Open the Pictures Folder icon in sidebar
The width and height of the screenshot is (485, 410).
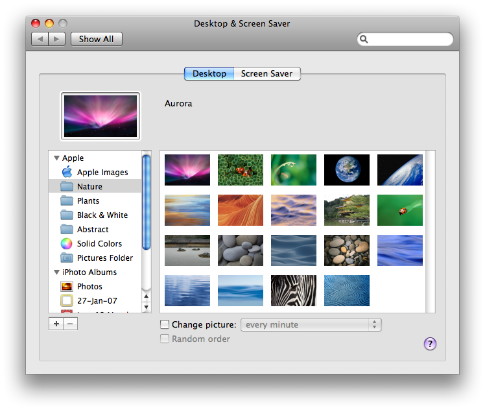(66, 258)
